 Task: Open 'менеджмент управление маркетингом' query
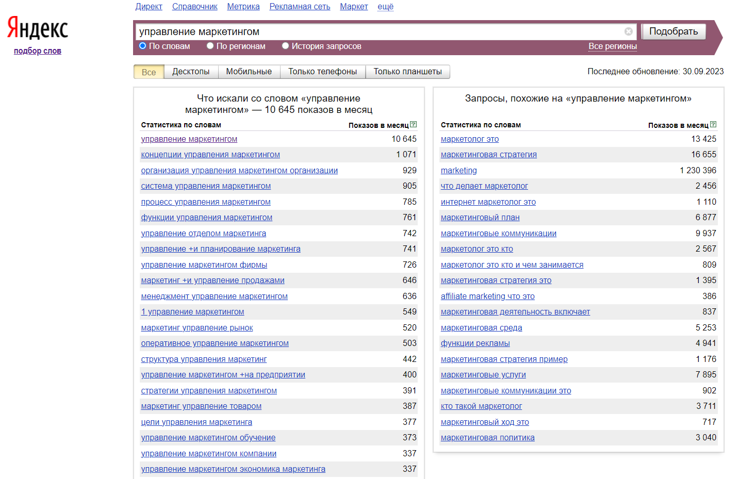[x=215, y=296]
